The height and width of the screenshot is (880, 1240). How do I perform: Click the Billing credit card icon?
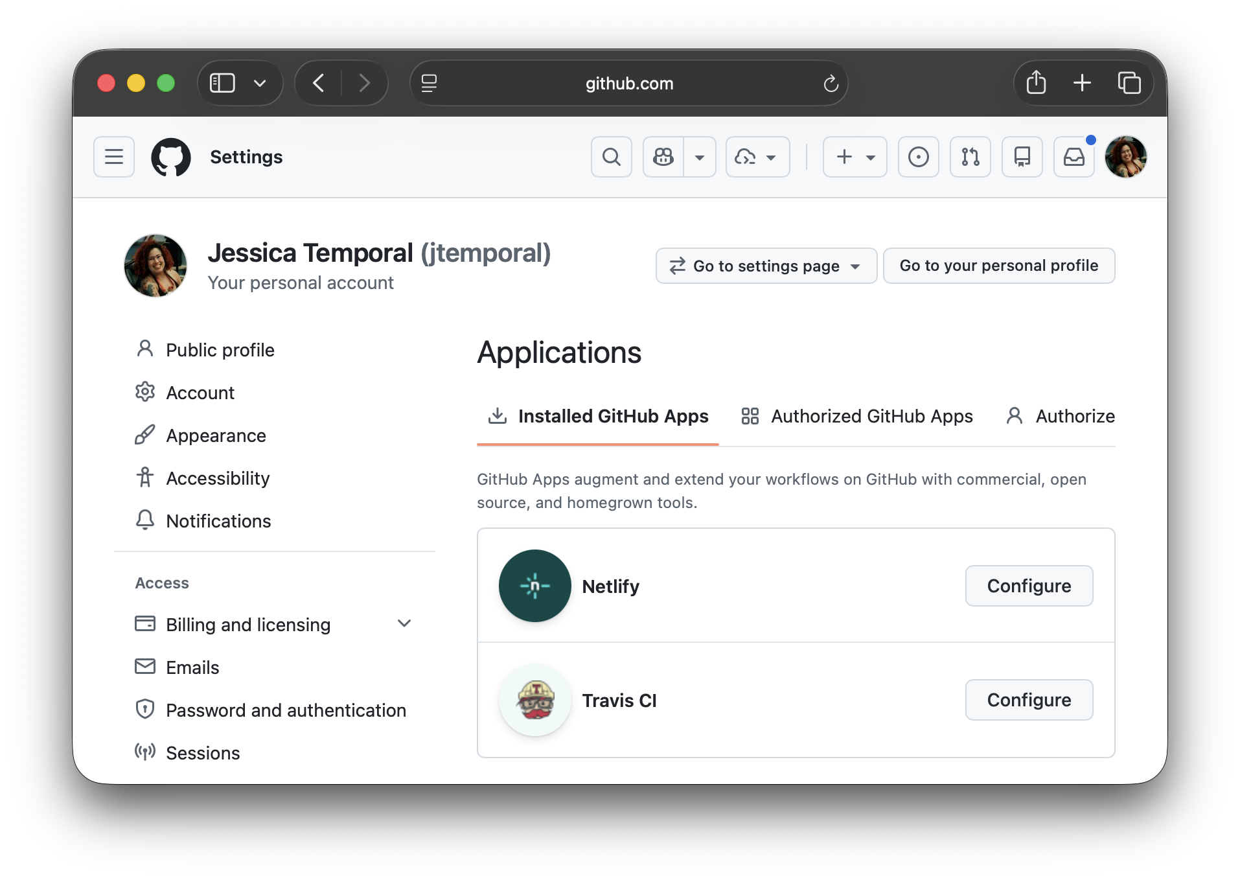point(145,623)
